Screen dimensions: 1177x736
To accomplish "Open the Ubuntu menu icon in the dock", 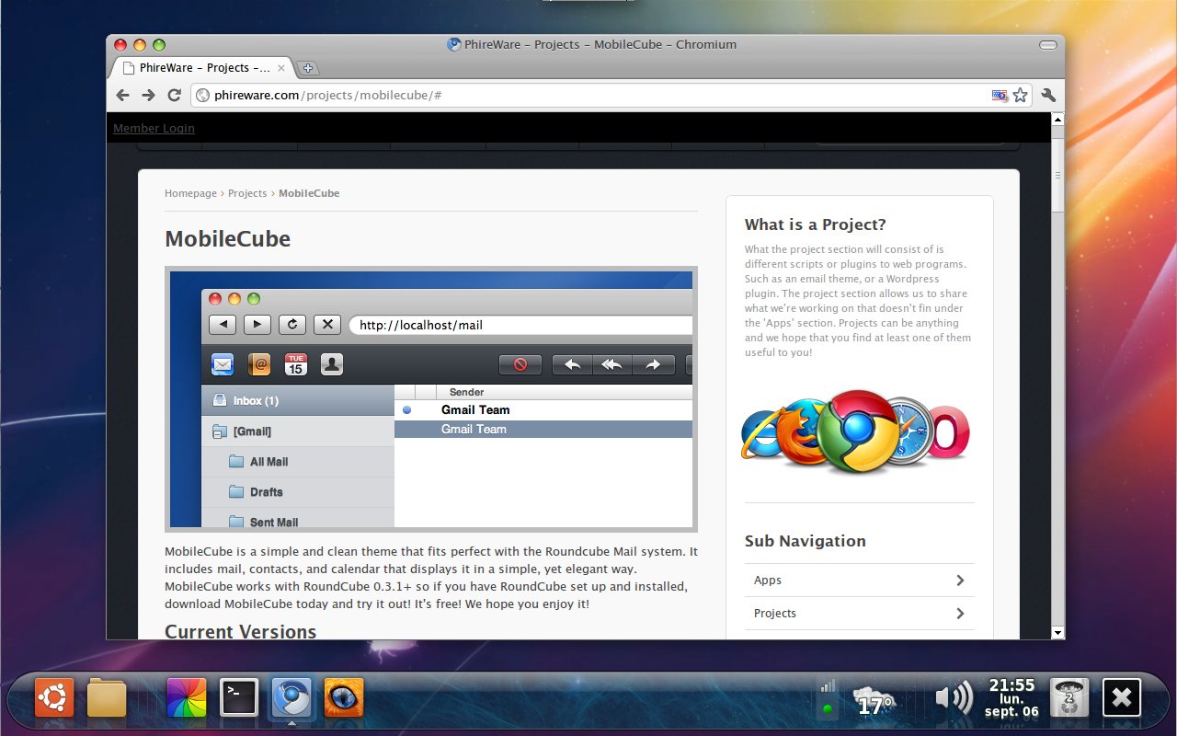I will click(x=54, y=698).
